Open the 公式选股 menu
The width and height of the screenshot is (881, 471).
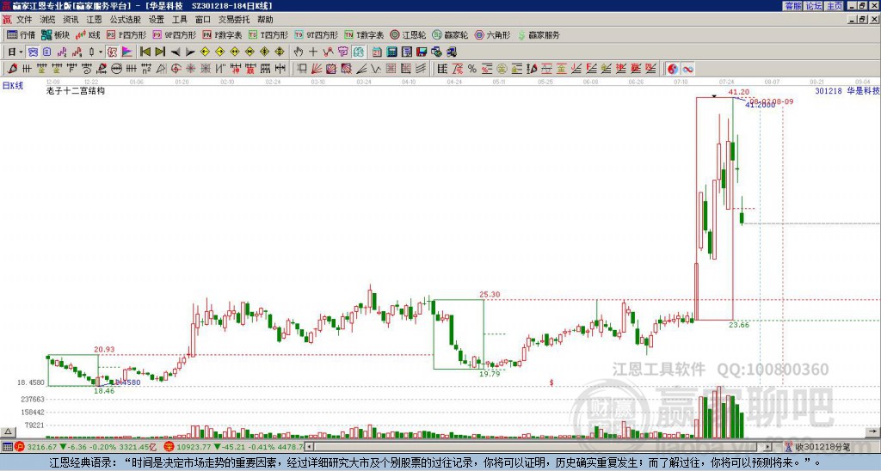pyautogui.click(x=126, y=20)
